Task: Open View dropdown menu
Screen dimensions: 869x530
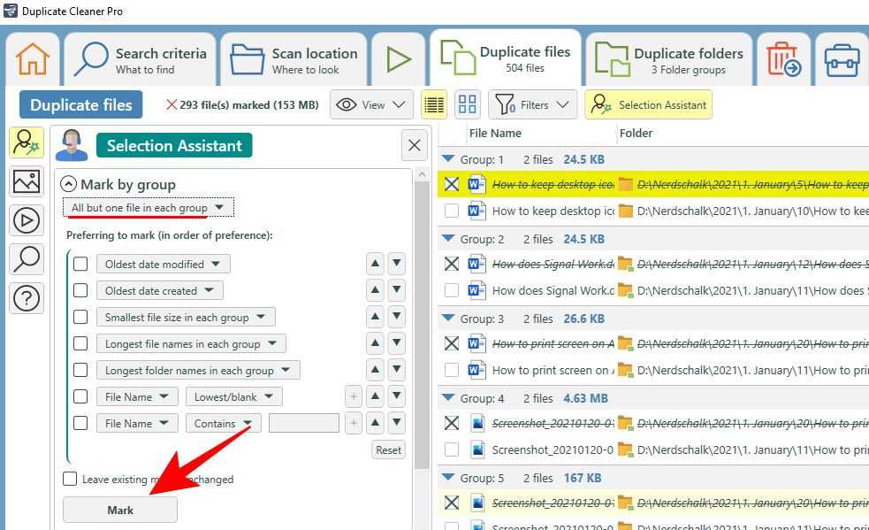Action: [x=371, y=104]
